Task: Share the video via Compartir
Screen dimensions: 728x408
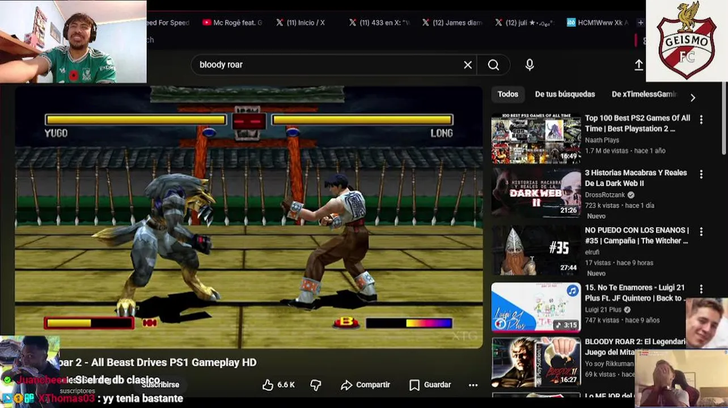Action: click(365, 385)
